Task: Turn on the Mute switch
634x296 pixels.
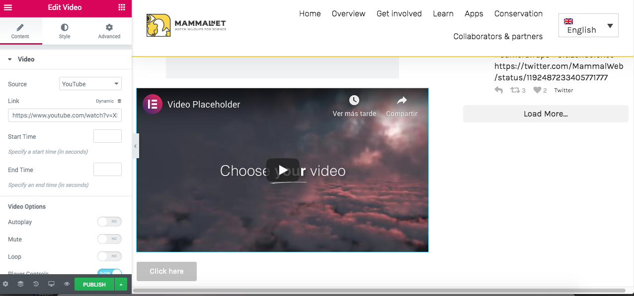Action: click(109, 239)
